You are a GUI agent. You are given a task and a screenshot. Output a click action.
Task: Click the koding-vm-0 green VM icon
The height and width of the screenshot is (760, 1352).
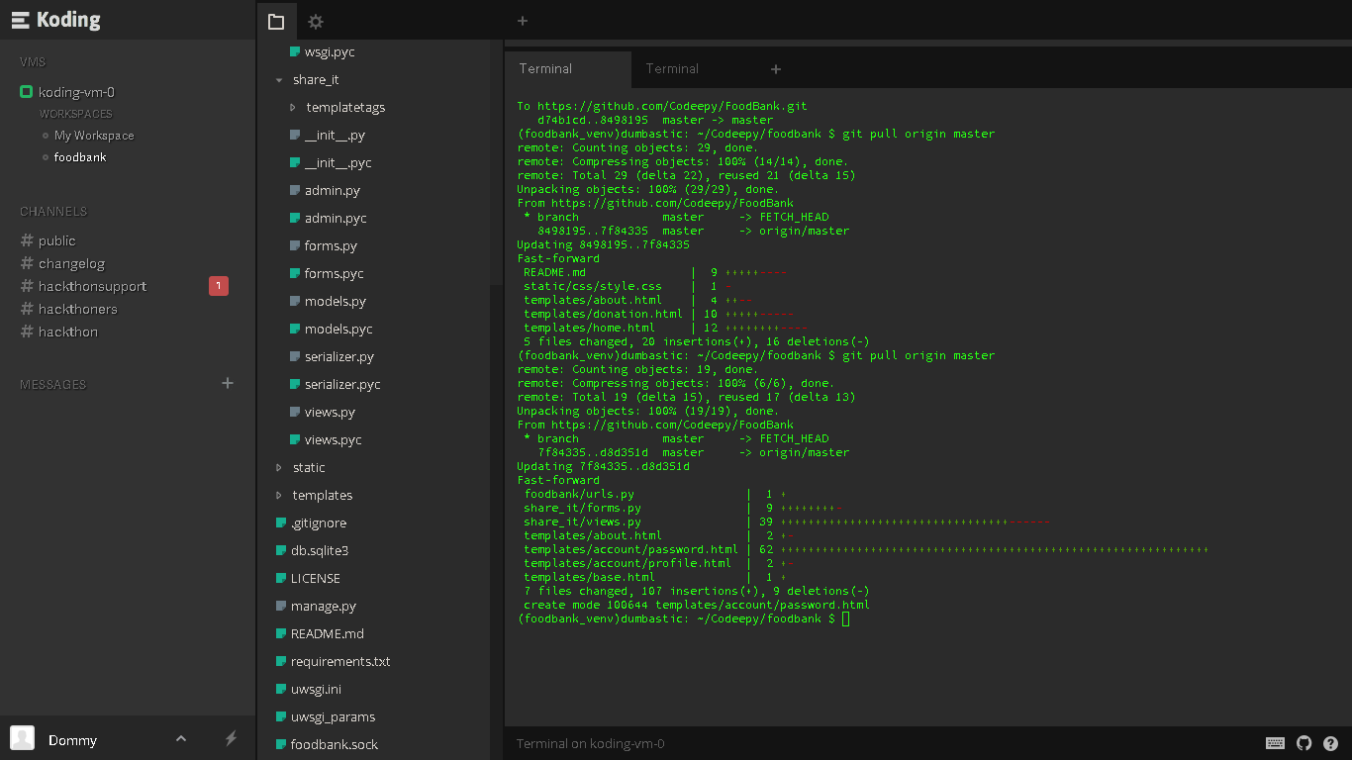[x=27, y=92]
